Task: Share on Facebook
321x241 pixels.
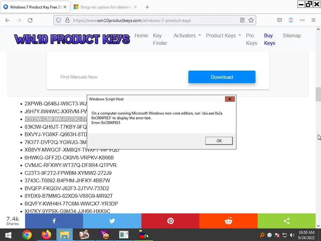Action: pyautogui.click(x=54, y=221)
